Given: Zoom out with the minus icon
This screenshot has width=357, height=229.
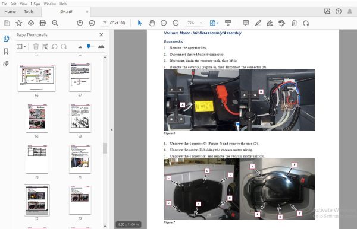Looking at the screenshot, I should point(164,23).
